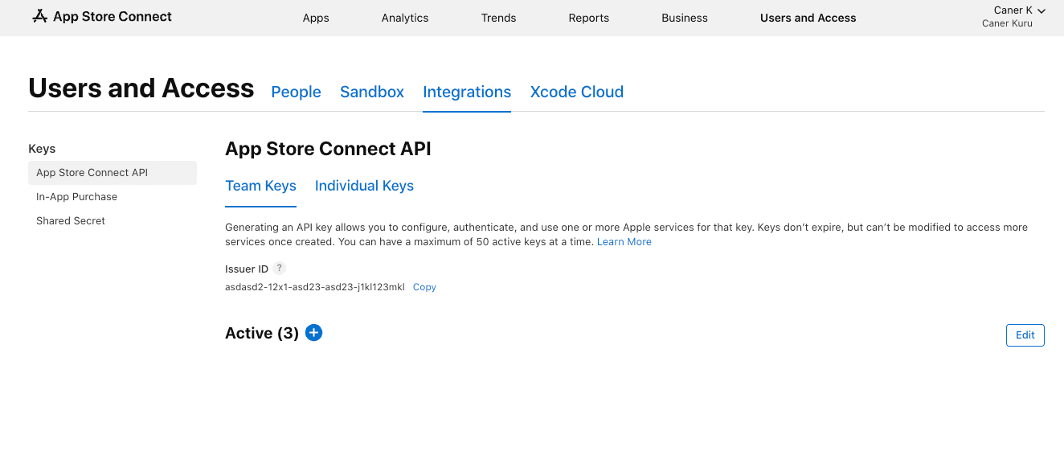The image size is (1064, 468).
Task: Open the Xcode Cloud section
Action: click(576, 92)
